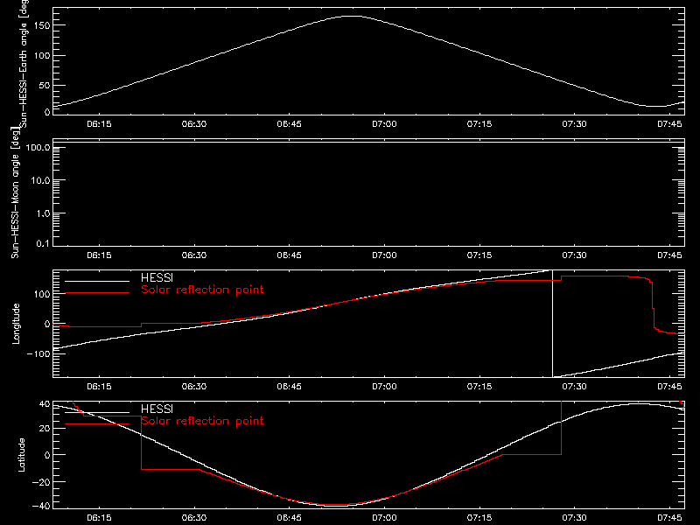This screenshot has height=525, width=700.
Task: Click red legend line in Longitude plot
Action: [97, 293]
